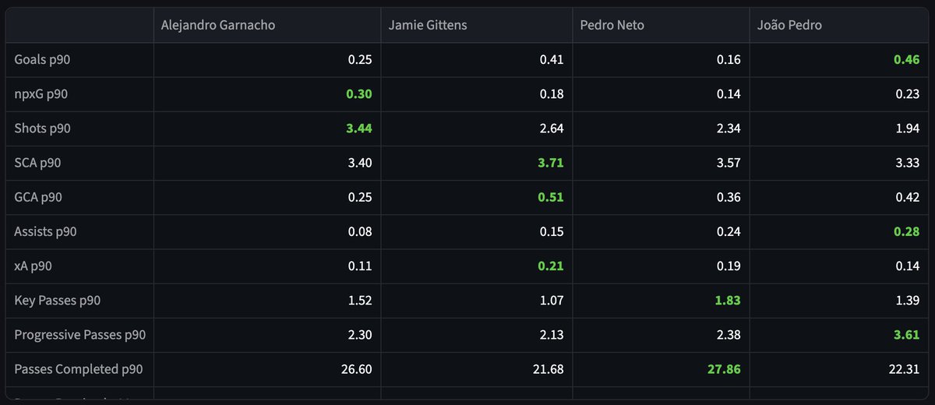Select the xA p90 row label

[x=34, y=266]
